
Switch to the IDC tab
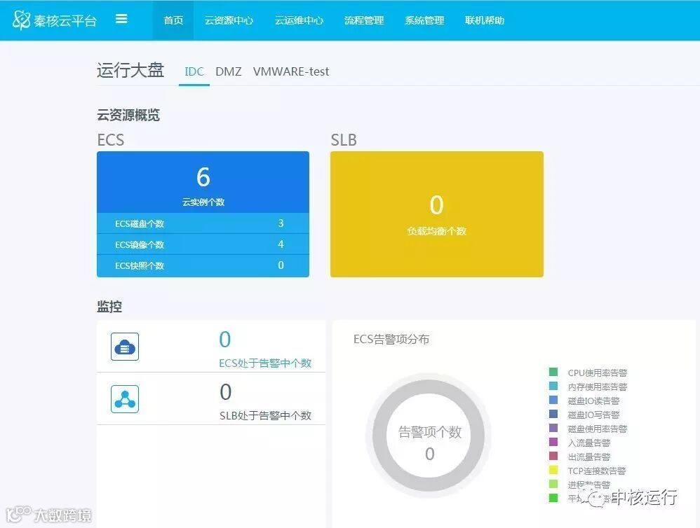194,71
